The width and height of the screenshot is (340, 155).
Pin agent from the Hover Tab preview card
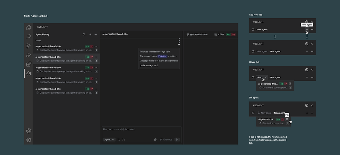click(x=290, y=84)
